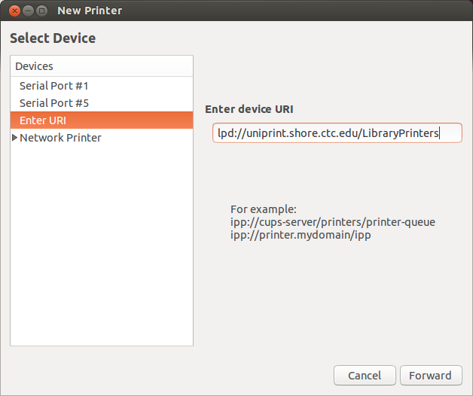Click the Cancel button
Viewport: 473px width, 396px height.
365,376
